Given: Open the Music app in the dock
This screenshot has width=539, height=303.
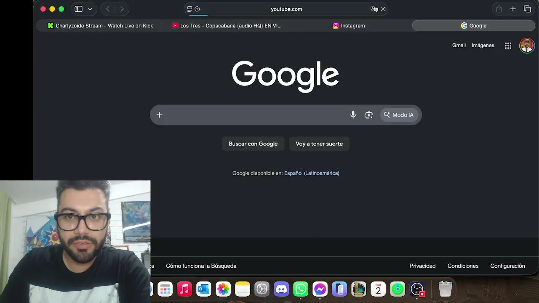Looking at the screenshot, I should coord(184,289).
